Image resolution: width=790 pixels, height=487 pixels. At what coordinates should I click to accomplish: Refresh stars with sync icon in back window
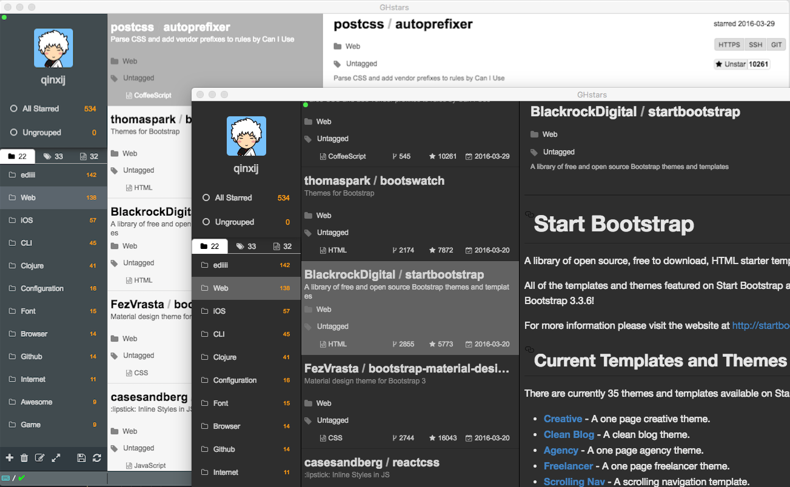coord(97,458)
